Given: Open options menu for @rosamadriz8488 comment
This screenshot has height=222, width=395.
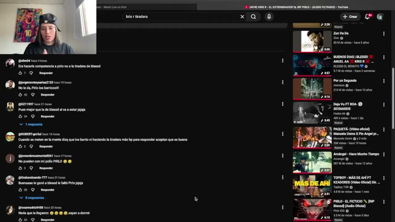Looking at the screenshot, I should pyautogui.click(x=282, y=208).
